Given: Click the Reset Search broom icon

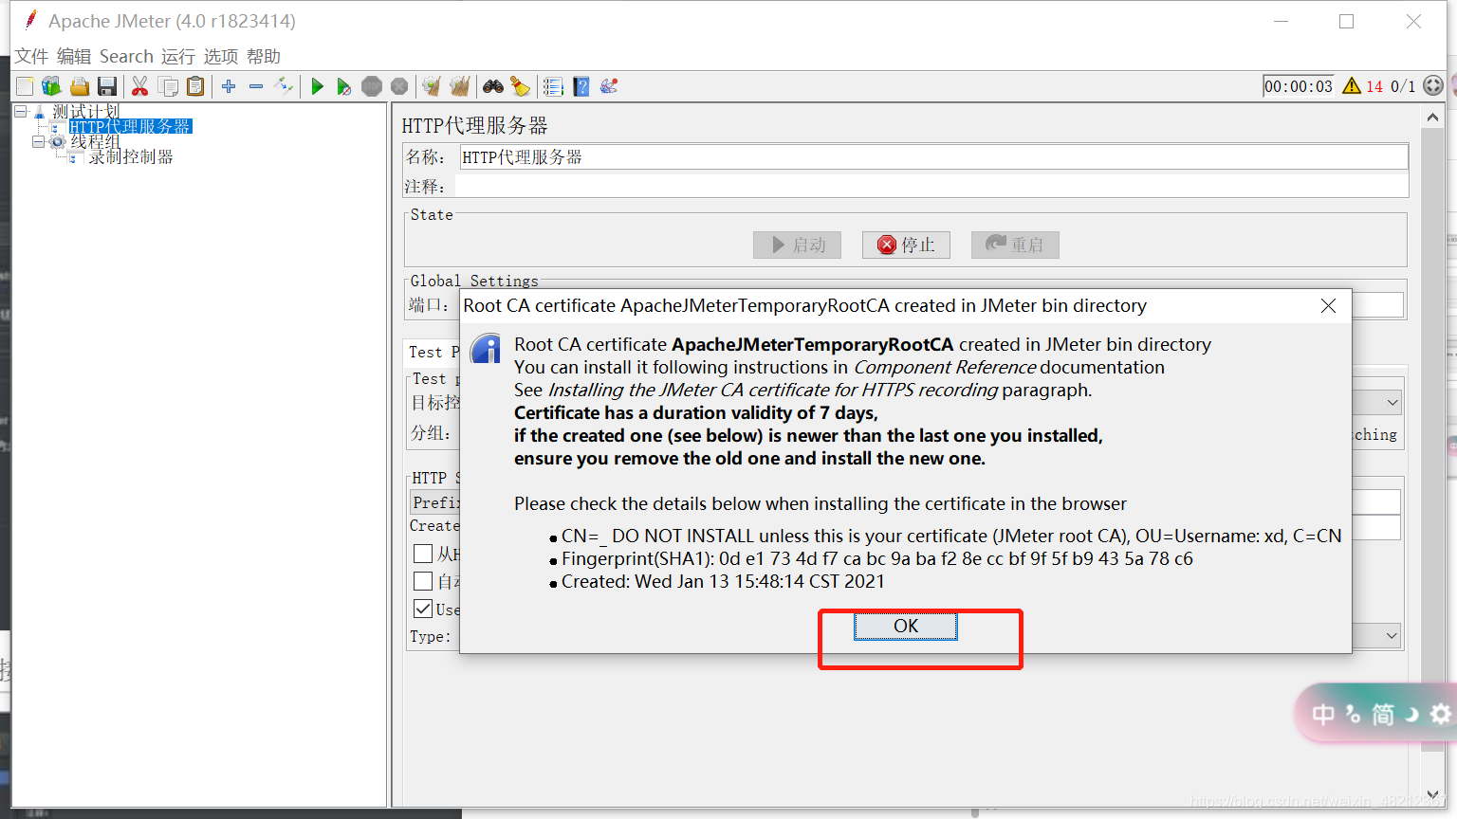Looking at the screenshot, I should coord(521,86).
